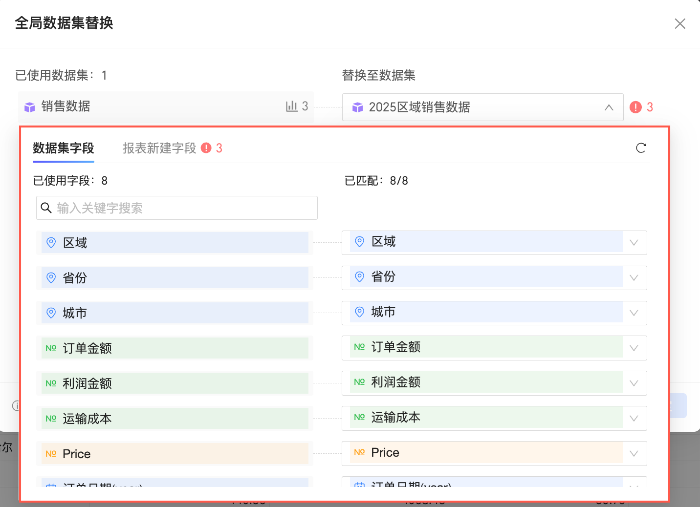Click location icon in matched 省份 dropdown
Image resolution: width=700 pixels, height=507 pixels.
(x=359, y=276)
